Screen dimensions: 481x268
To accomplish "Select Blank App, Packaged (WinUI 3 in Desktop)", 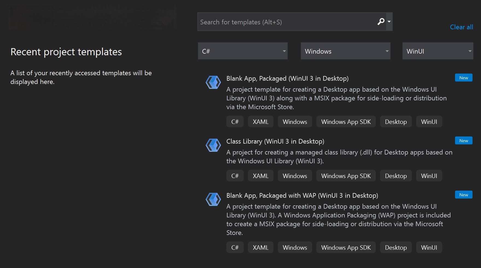I will point(287,78).
